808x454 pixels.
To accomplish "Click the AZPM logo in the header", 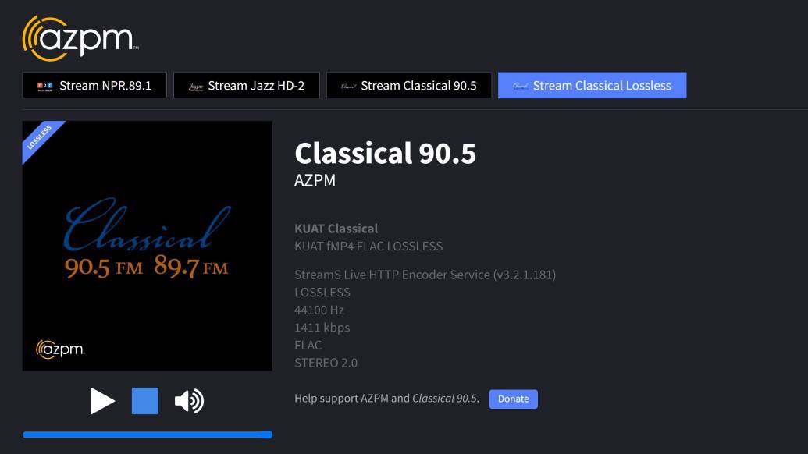I will (80, 37).
